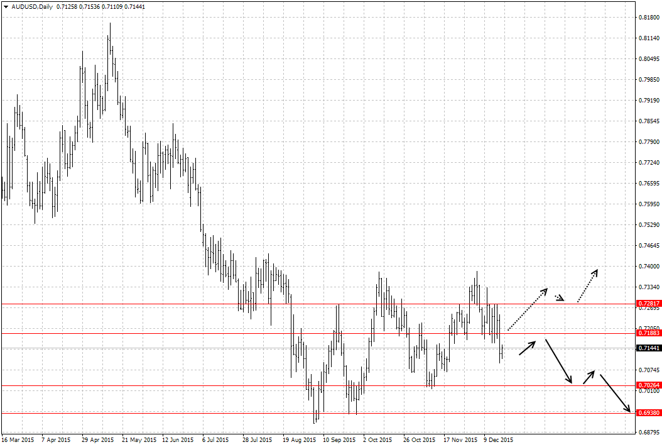
Task: Select the 0.70264 price level label
Action: point(648,385)
